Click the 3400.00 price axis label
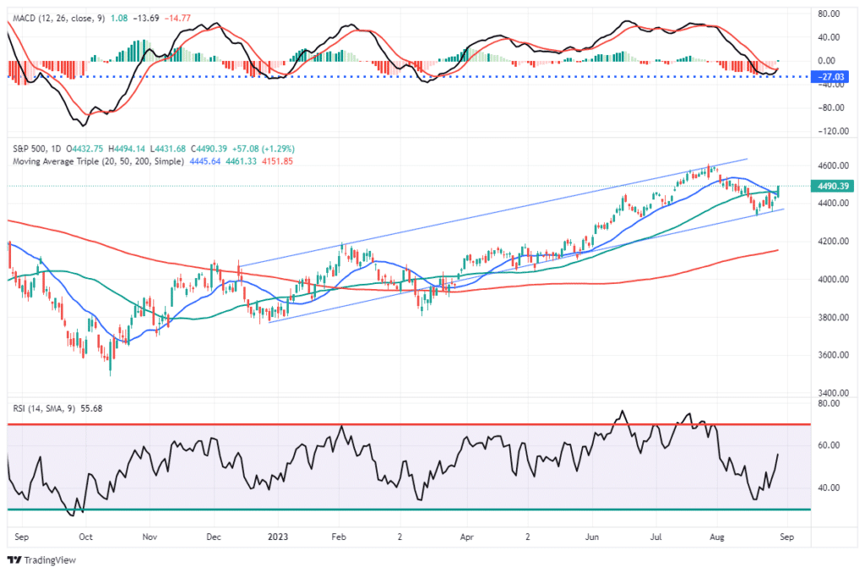The image size is (865, 573). [833, 393]
